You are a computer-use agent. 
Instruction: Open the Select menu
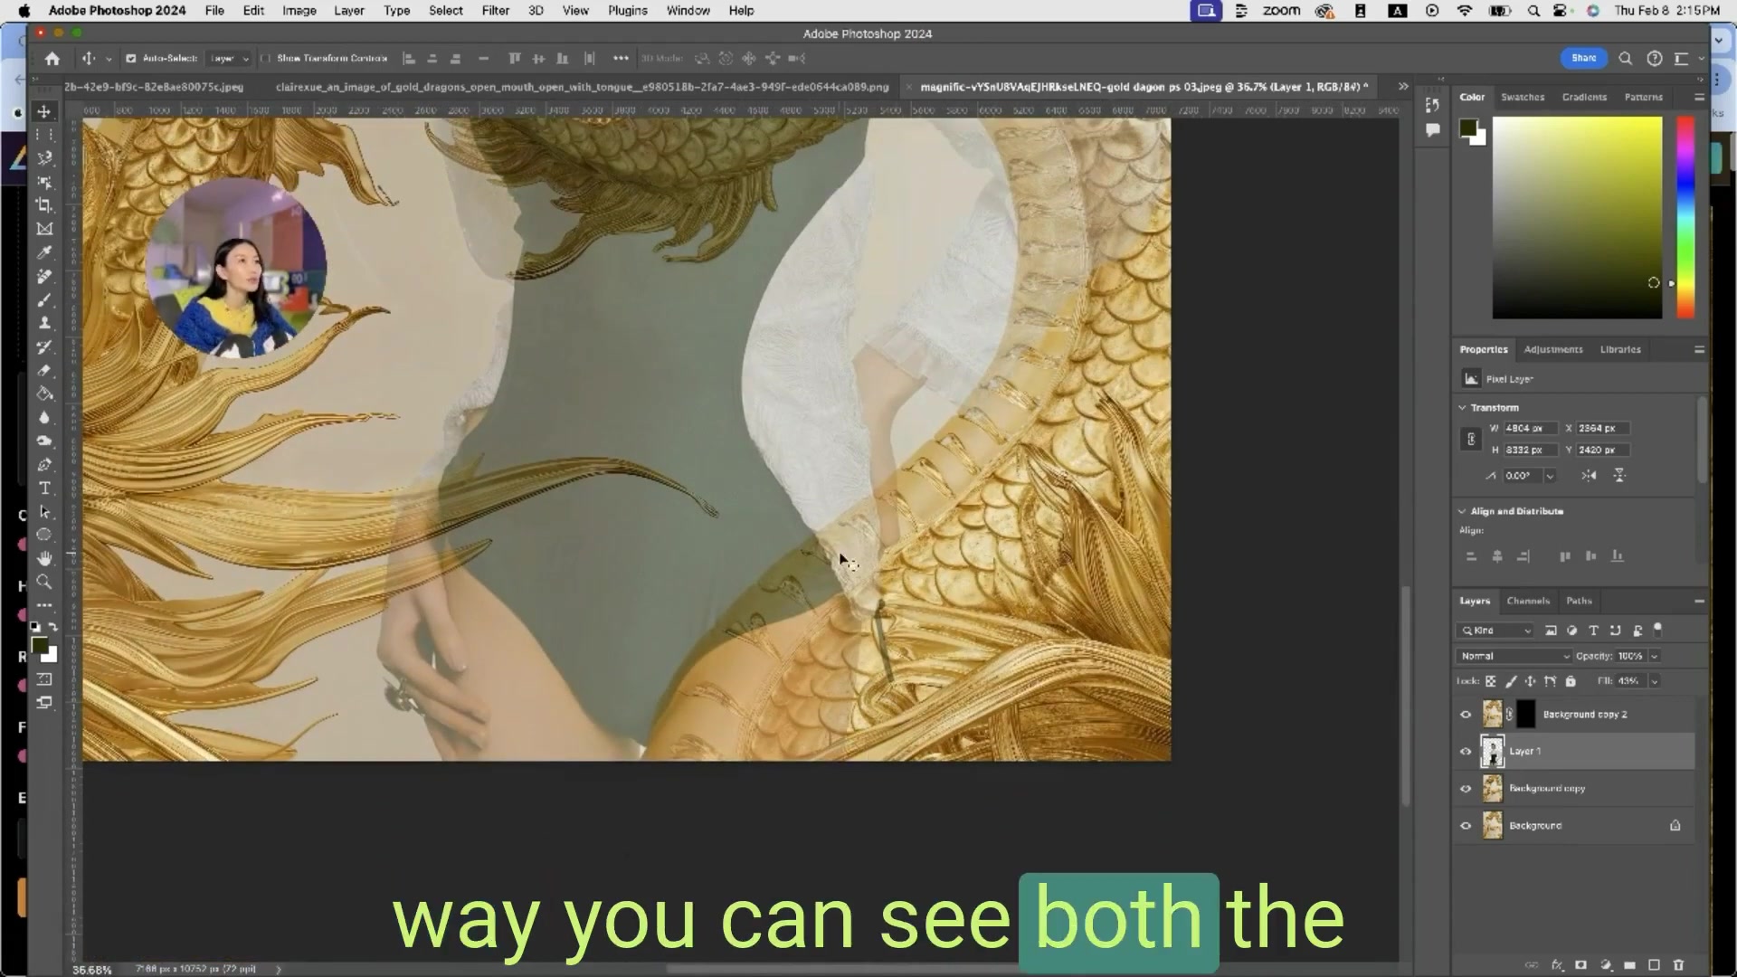point(446,11)
